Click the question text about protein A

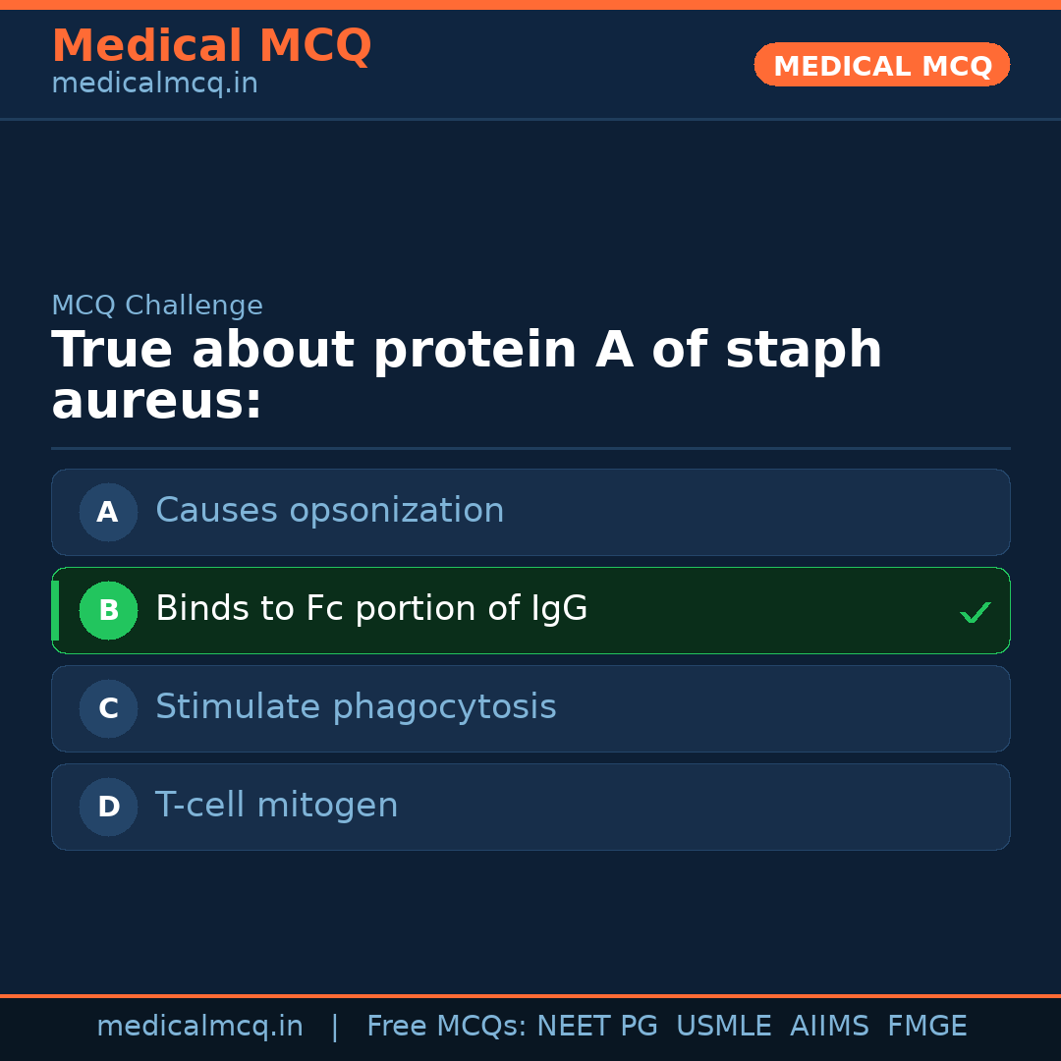[467, 373]
